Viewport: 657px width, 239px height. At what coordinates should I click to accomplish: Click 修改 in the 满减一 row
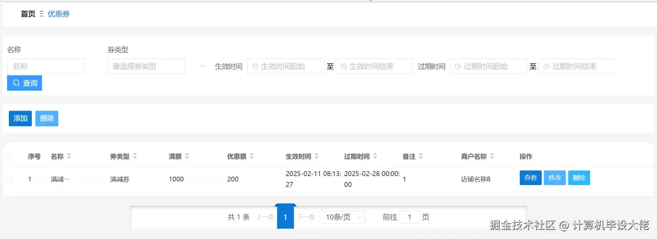[x=555, y=177]
